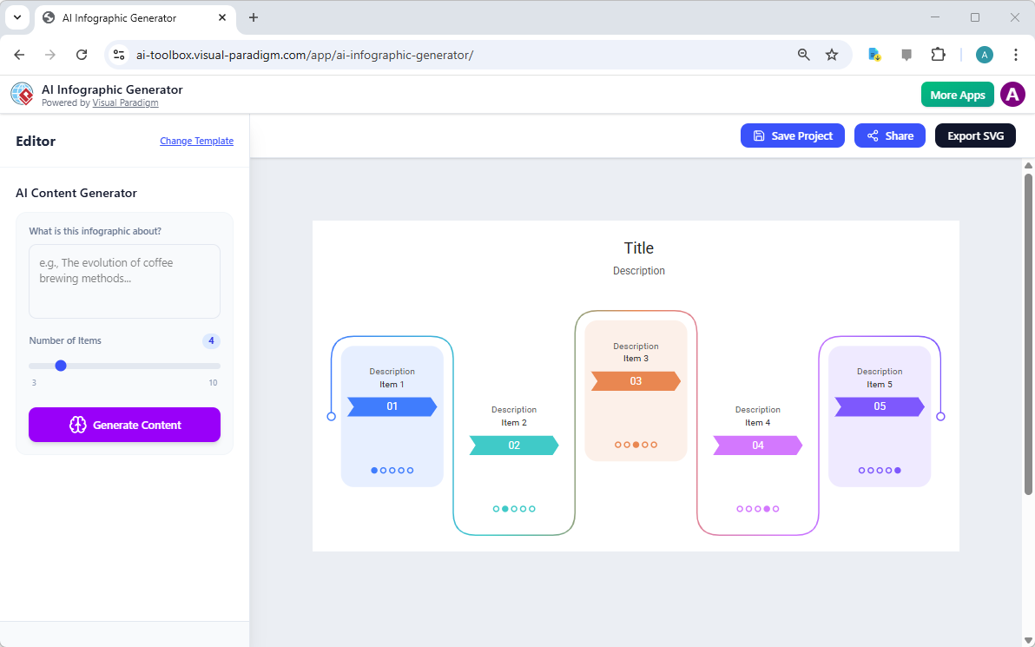Image resolution: width=1035 pixels, height=647 pixels.
Task: Click the infographic topic text area
Action: tap(124, 281)
